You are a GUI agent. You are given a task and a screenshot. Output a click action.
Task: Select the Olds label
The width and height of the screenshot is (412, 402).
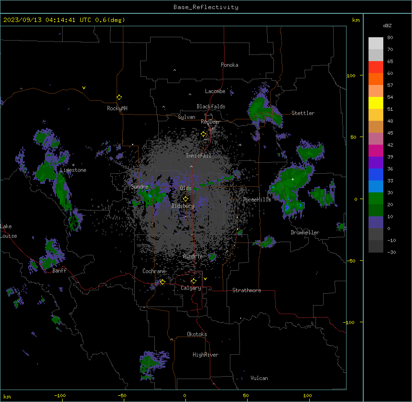click(x=185, y=188)
